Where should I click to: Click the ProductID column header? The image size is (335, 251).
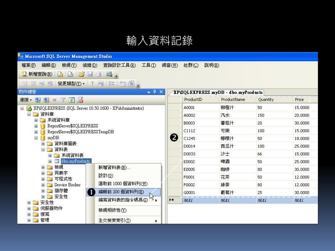[201, 100]
